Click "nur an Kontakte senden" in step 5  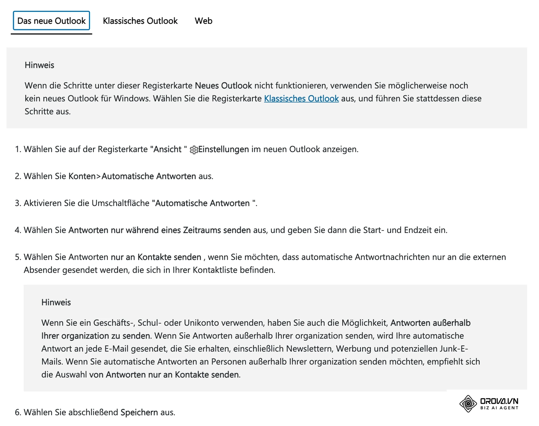[x=156, y=257]
